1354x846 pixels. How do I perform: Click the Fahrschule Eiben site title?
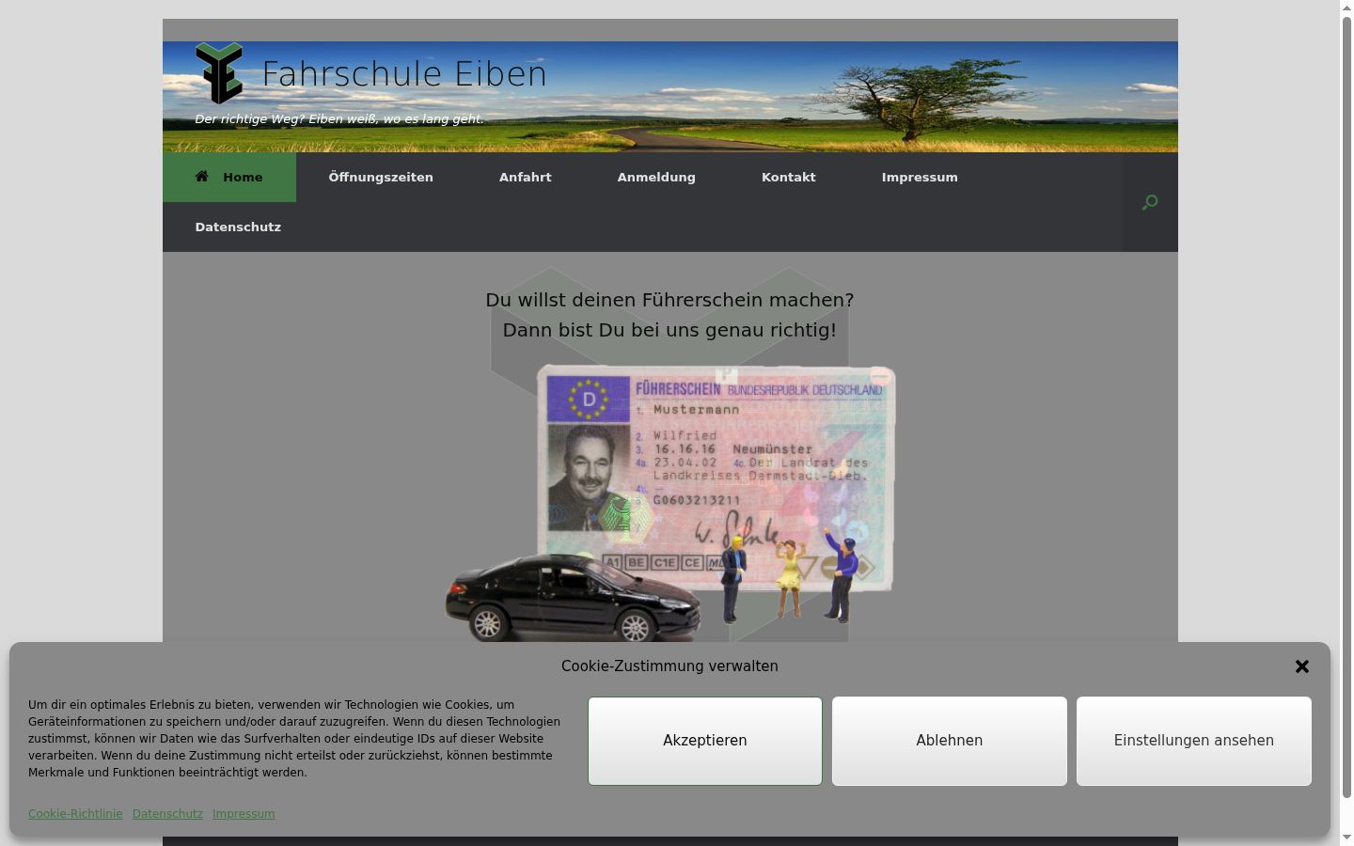point(404,74)
